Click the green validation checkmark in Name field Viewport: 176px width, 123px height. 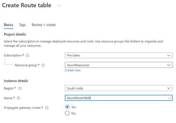click(170, 98)
